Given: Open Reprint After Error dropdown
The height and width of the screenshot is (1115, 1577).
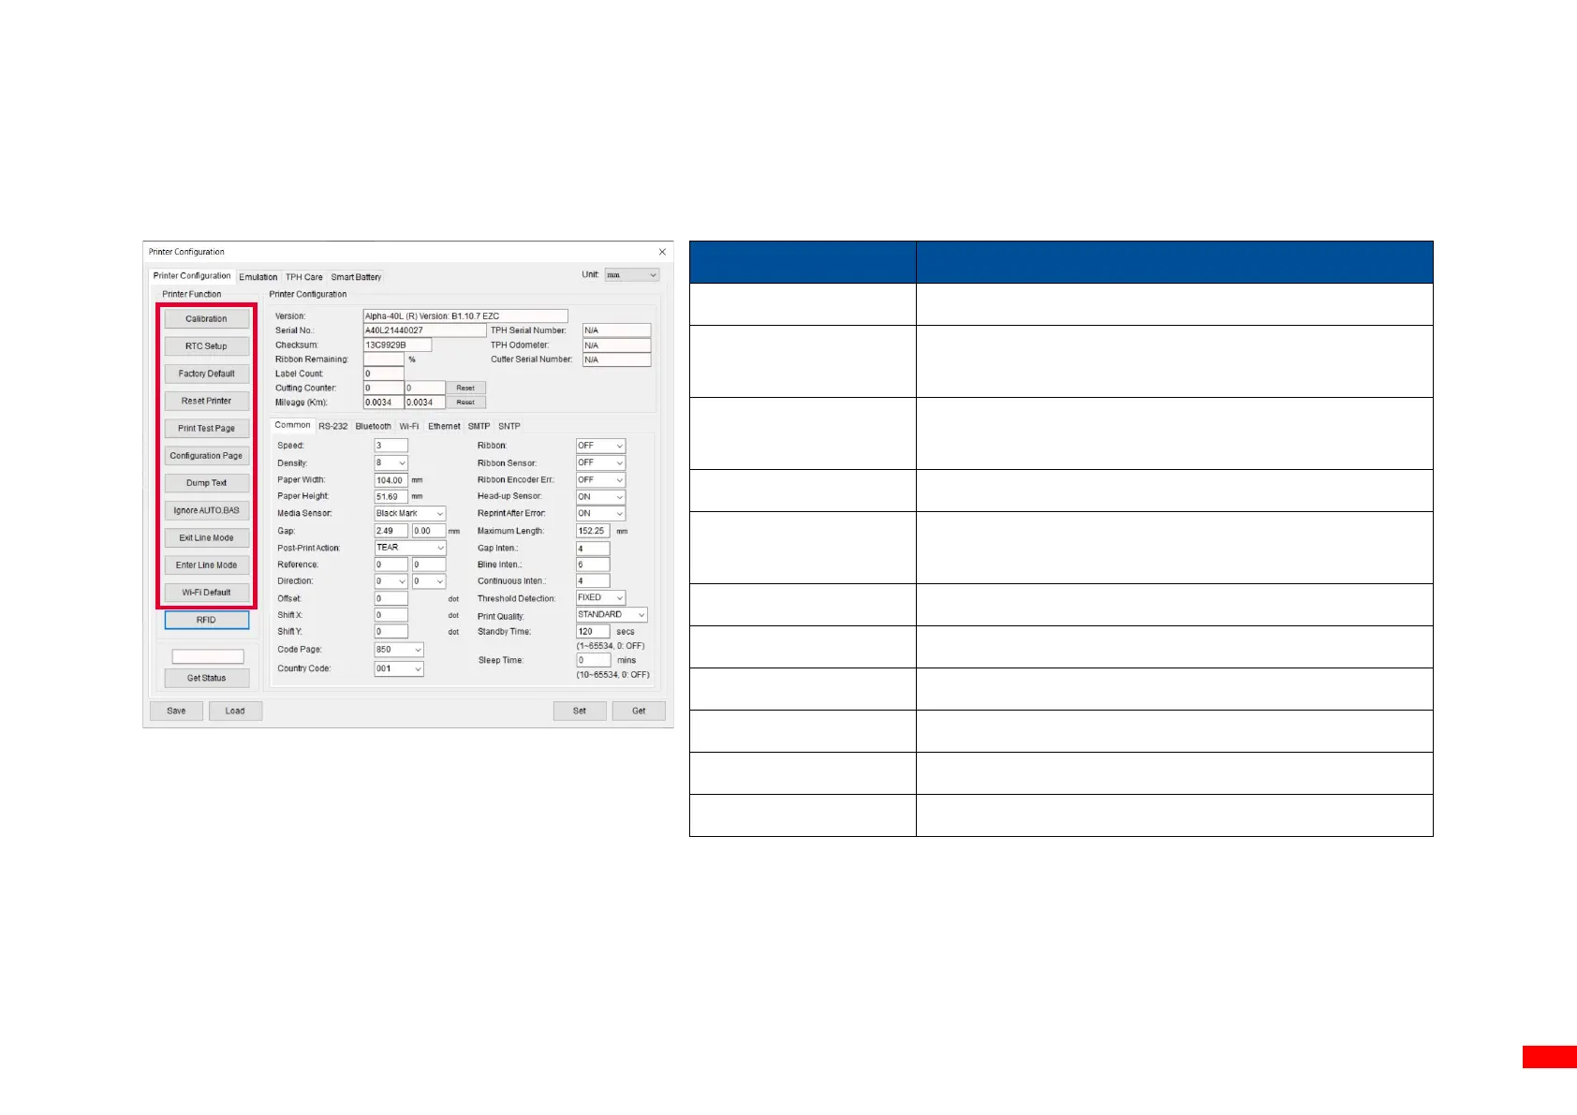Looking at the screenshot, I should pos(600,514).
